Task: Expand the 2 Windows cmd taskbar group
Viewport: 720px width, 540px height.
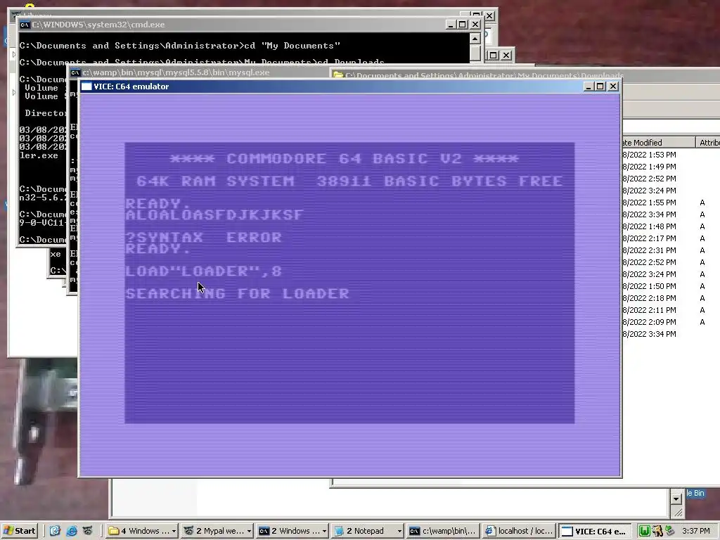Action: [x=292, y=531]
